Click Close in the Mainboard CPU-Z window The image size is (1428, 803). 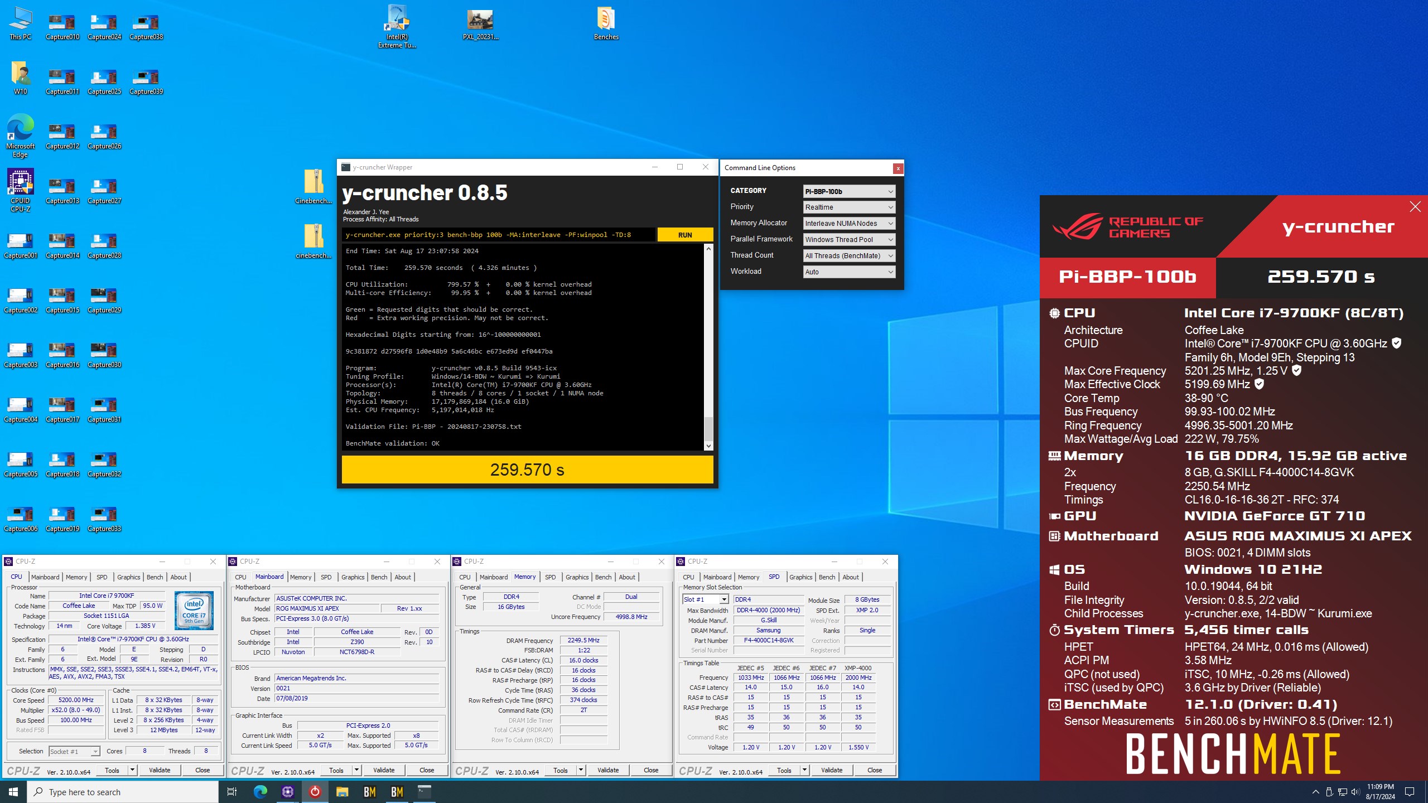(427, 770)
